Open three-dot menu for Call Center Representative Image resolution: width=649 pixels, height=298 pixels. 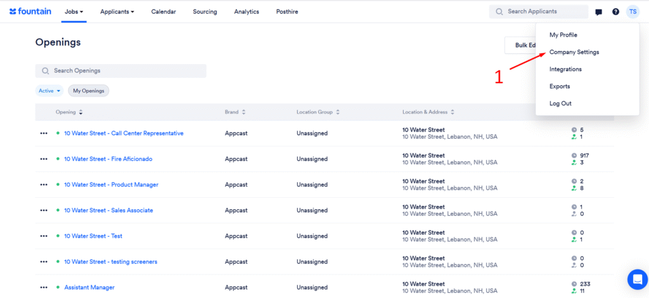(44, 133)
